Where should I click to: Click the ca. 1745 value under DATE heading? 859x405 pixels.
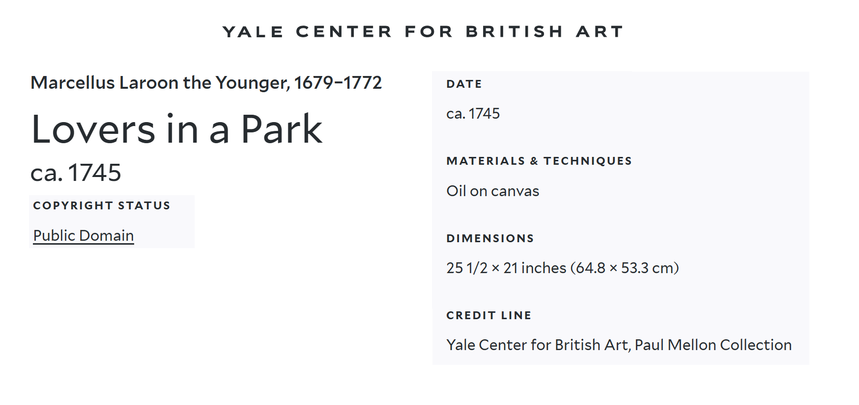point(473,114)
